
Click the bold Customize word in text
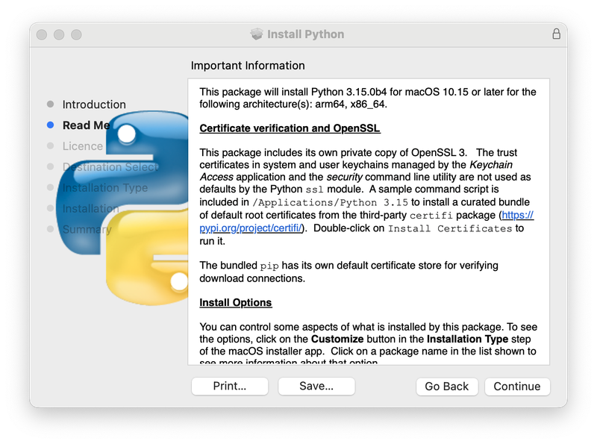(x=337, y=339)
